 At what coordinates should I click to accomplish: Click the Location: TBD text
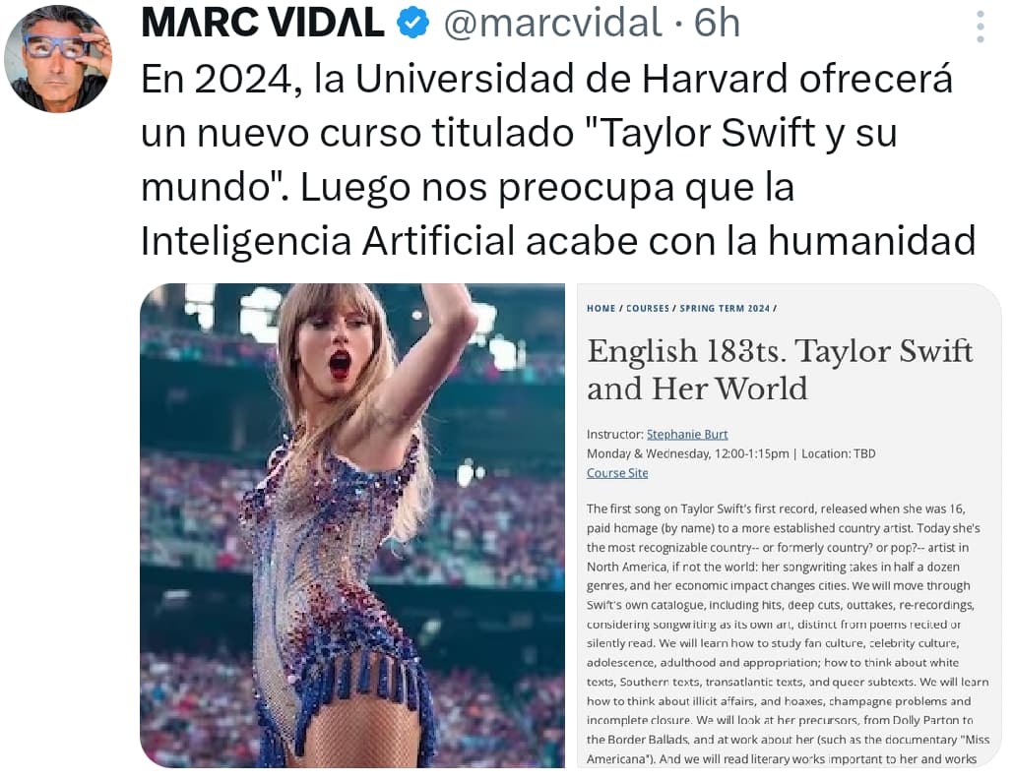tap(838, 453)
